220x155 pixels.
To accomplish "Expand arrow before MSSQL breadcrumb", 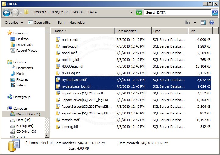I will [x=71, y=12].
